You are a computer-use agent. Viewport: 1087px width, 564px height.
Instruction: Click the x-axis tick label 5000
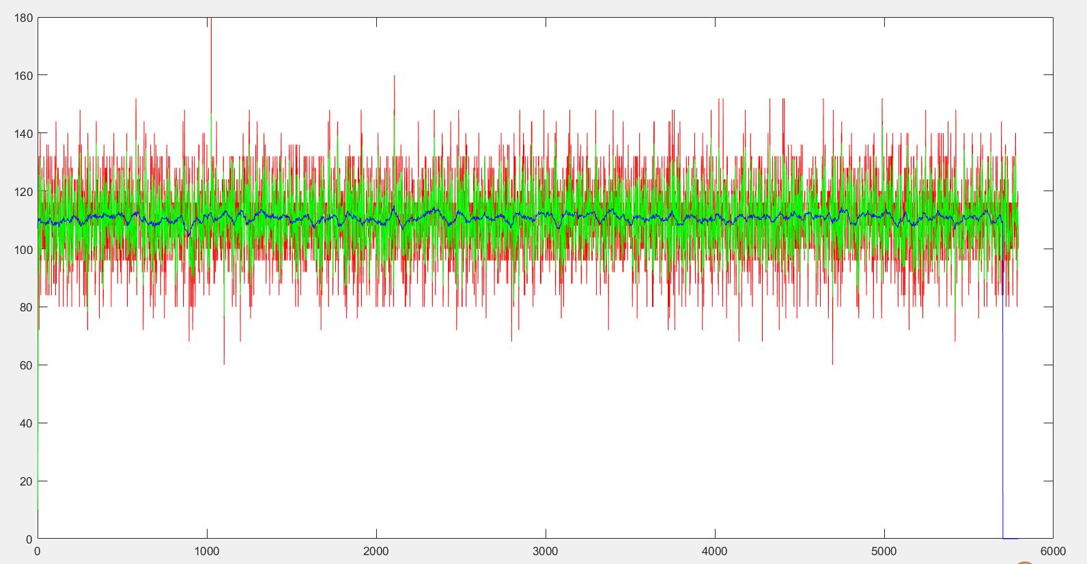pos(884,551)
